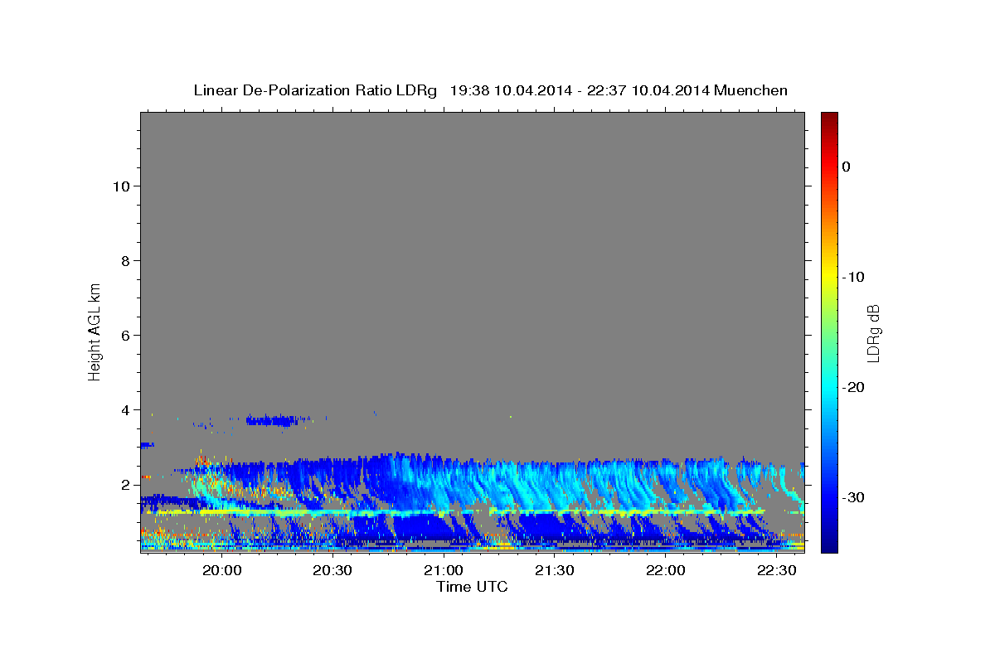Click the colorbar value "-20"
Image resolution: width=995 pixels, height=663 pixels.
pyautogui.click(x=853, y=387)
